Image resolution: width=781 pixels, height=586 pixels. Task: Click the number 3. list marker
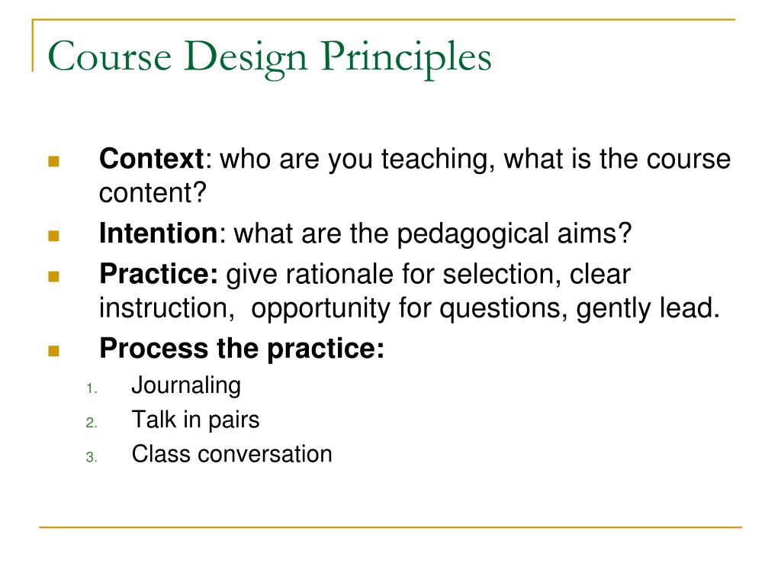click(92, 457)
